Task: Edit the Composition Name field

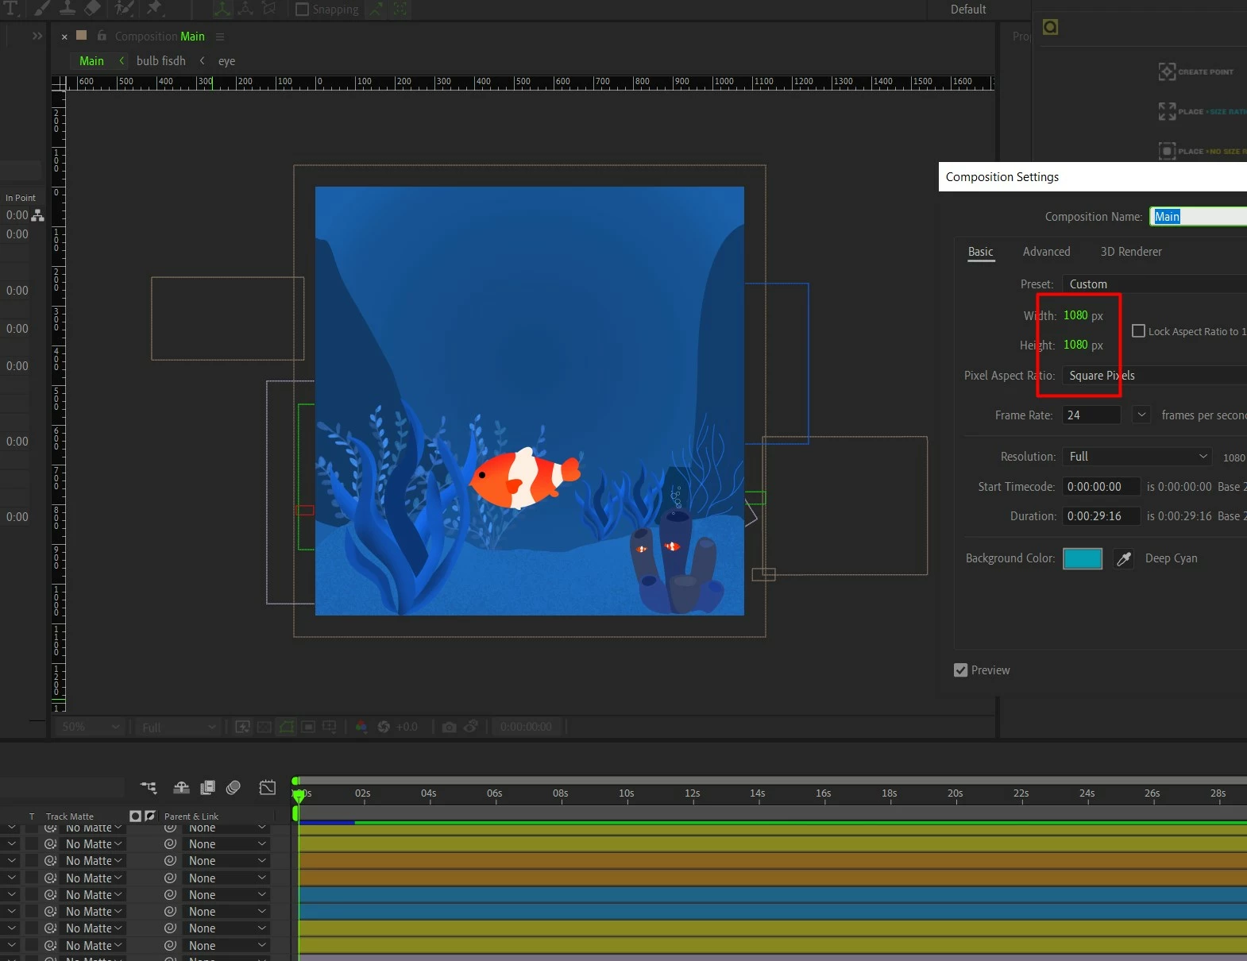Action: pos(1198,216)
